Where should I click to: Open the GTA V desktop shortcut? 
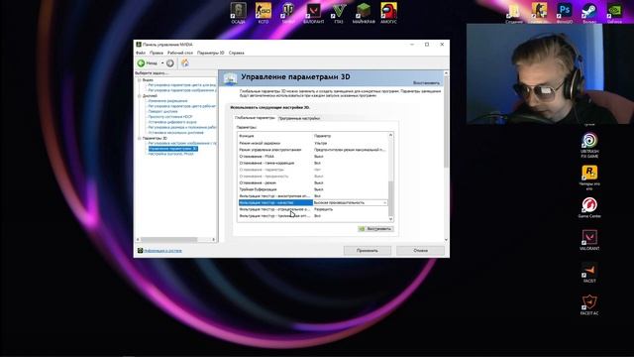[339, 13]
